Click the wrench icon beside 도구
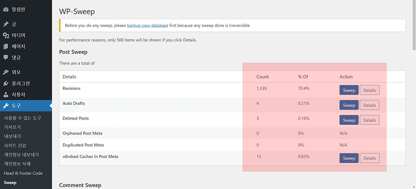This screenshot has width=416, height=189. [6, 106]
